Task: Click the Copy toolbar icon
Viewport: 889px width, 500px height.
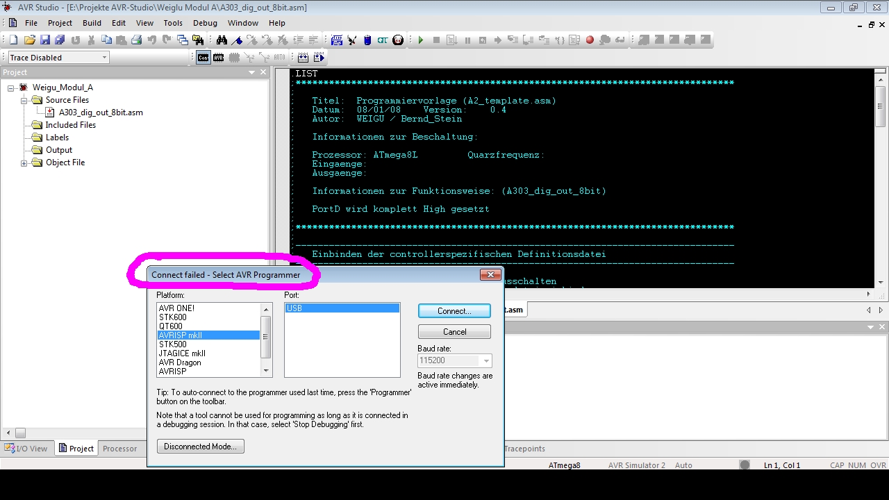Action: [106, 40]
